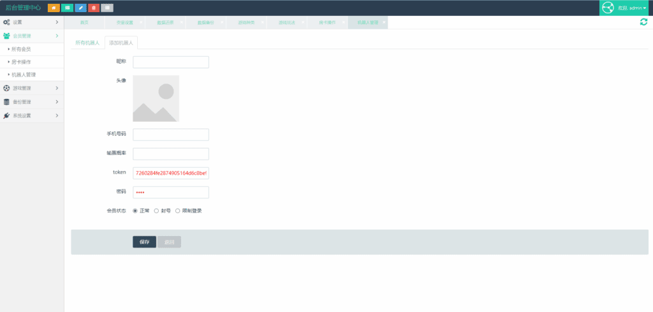Image resolution: width=653 pixels, height=312 pixels.
Task: Click the blue pencil edit icon
Action: [x=80, y=8]
